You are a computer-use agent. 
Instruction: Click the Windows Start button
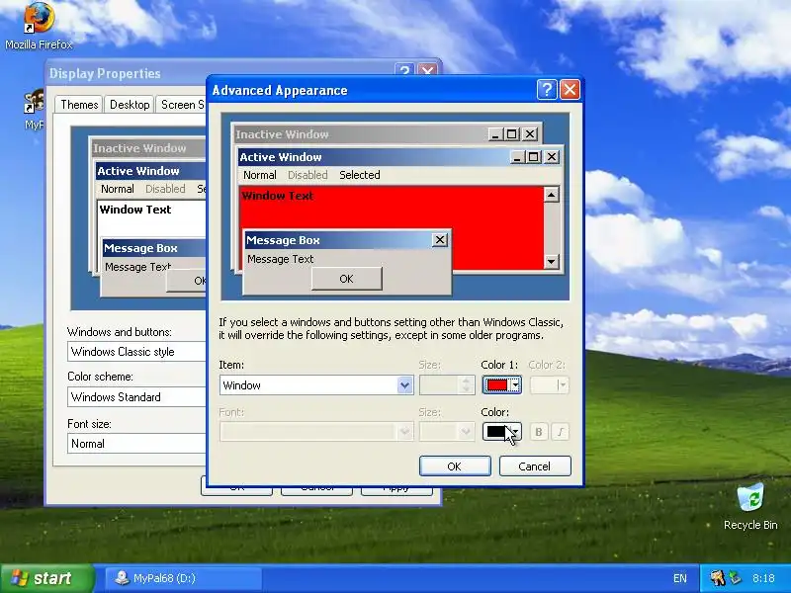tap(46, 578)
